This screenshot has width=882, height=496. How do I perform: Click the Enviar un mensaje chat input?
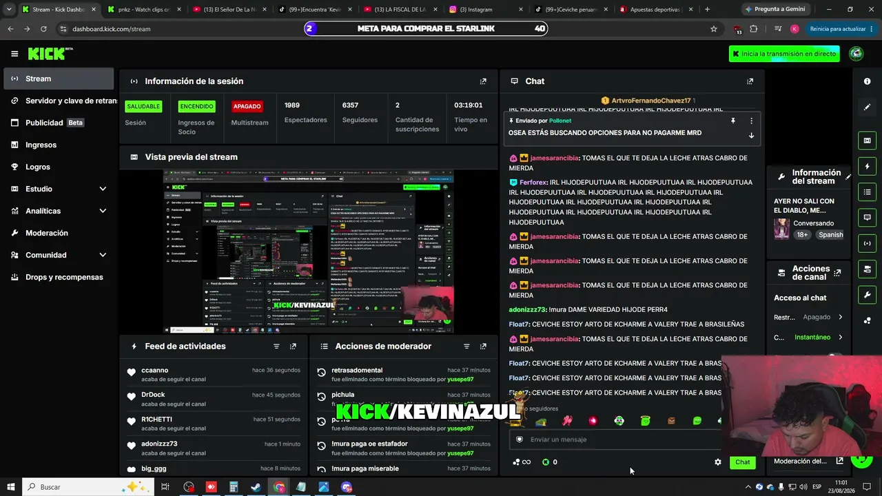(x=617, y=440)
